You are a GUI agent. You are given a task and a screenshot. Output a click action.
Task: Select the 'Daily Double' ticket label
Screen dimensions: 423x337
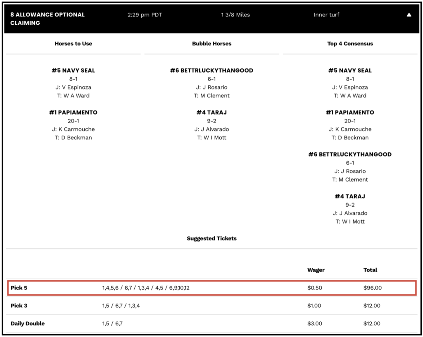click(28, 323)
